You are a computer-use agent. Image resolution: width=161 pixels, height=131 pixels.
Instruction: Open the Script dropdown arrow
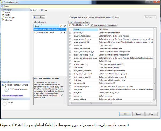[39, 10]
